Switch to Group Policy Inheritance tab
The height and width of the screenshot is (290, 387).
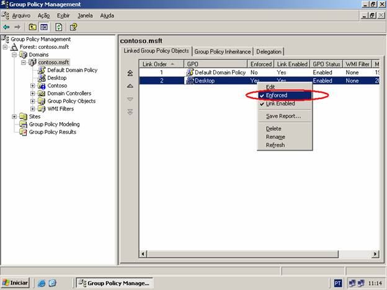click(223, 52)
